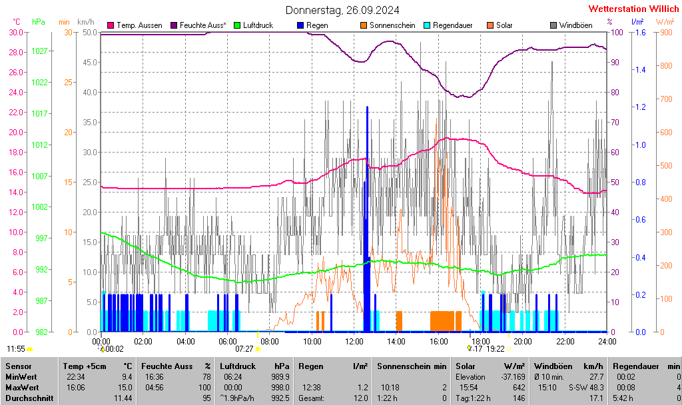Click the hPa axis unit label

38,22
